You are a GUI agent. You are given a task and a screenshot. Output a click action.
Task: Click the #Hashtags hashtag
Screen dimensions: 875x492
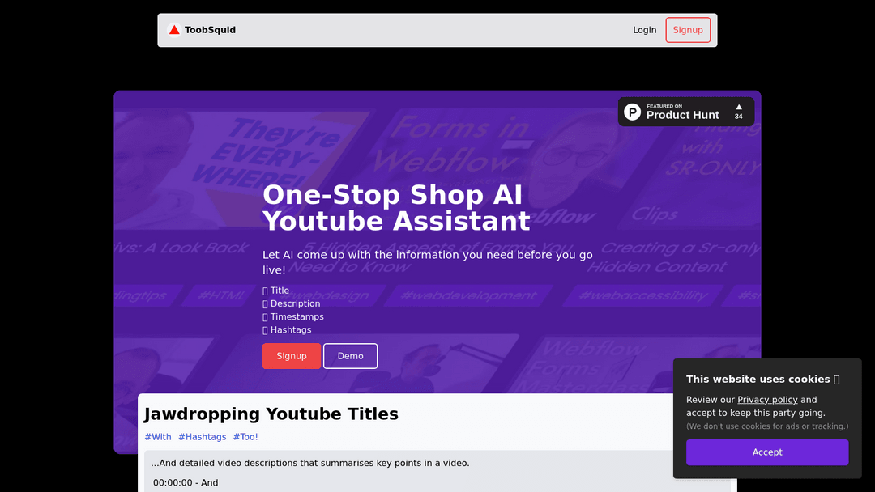pyautogui.click(x=202, y=437)
